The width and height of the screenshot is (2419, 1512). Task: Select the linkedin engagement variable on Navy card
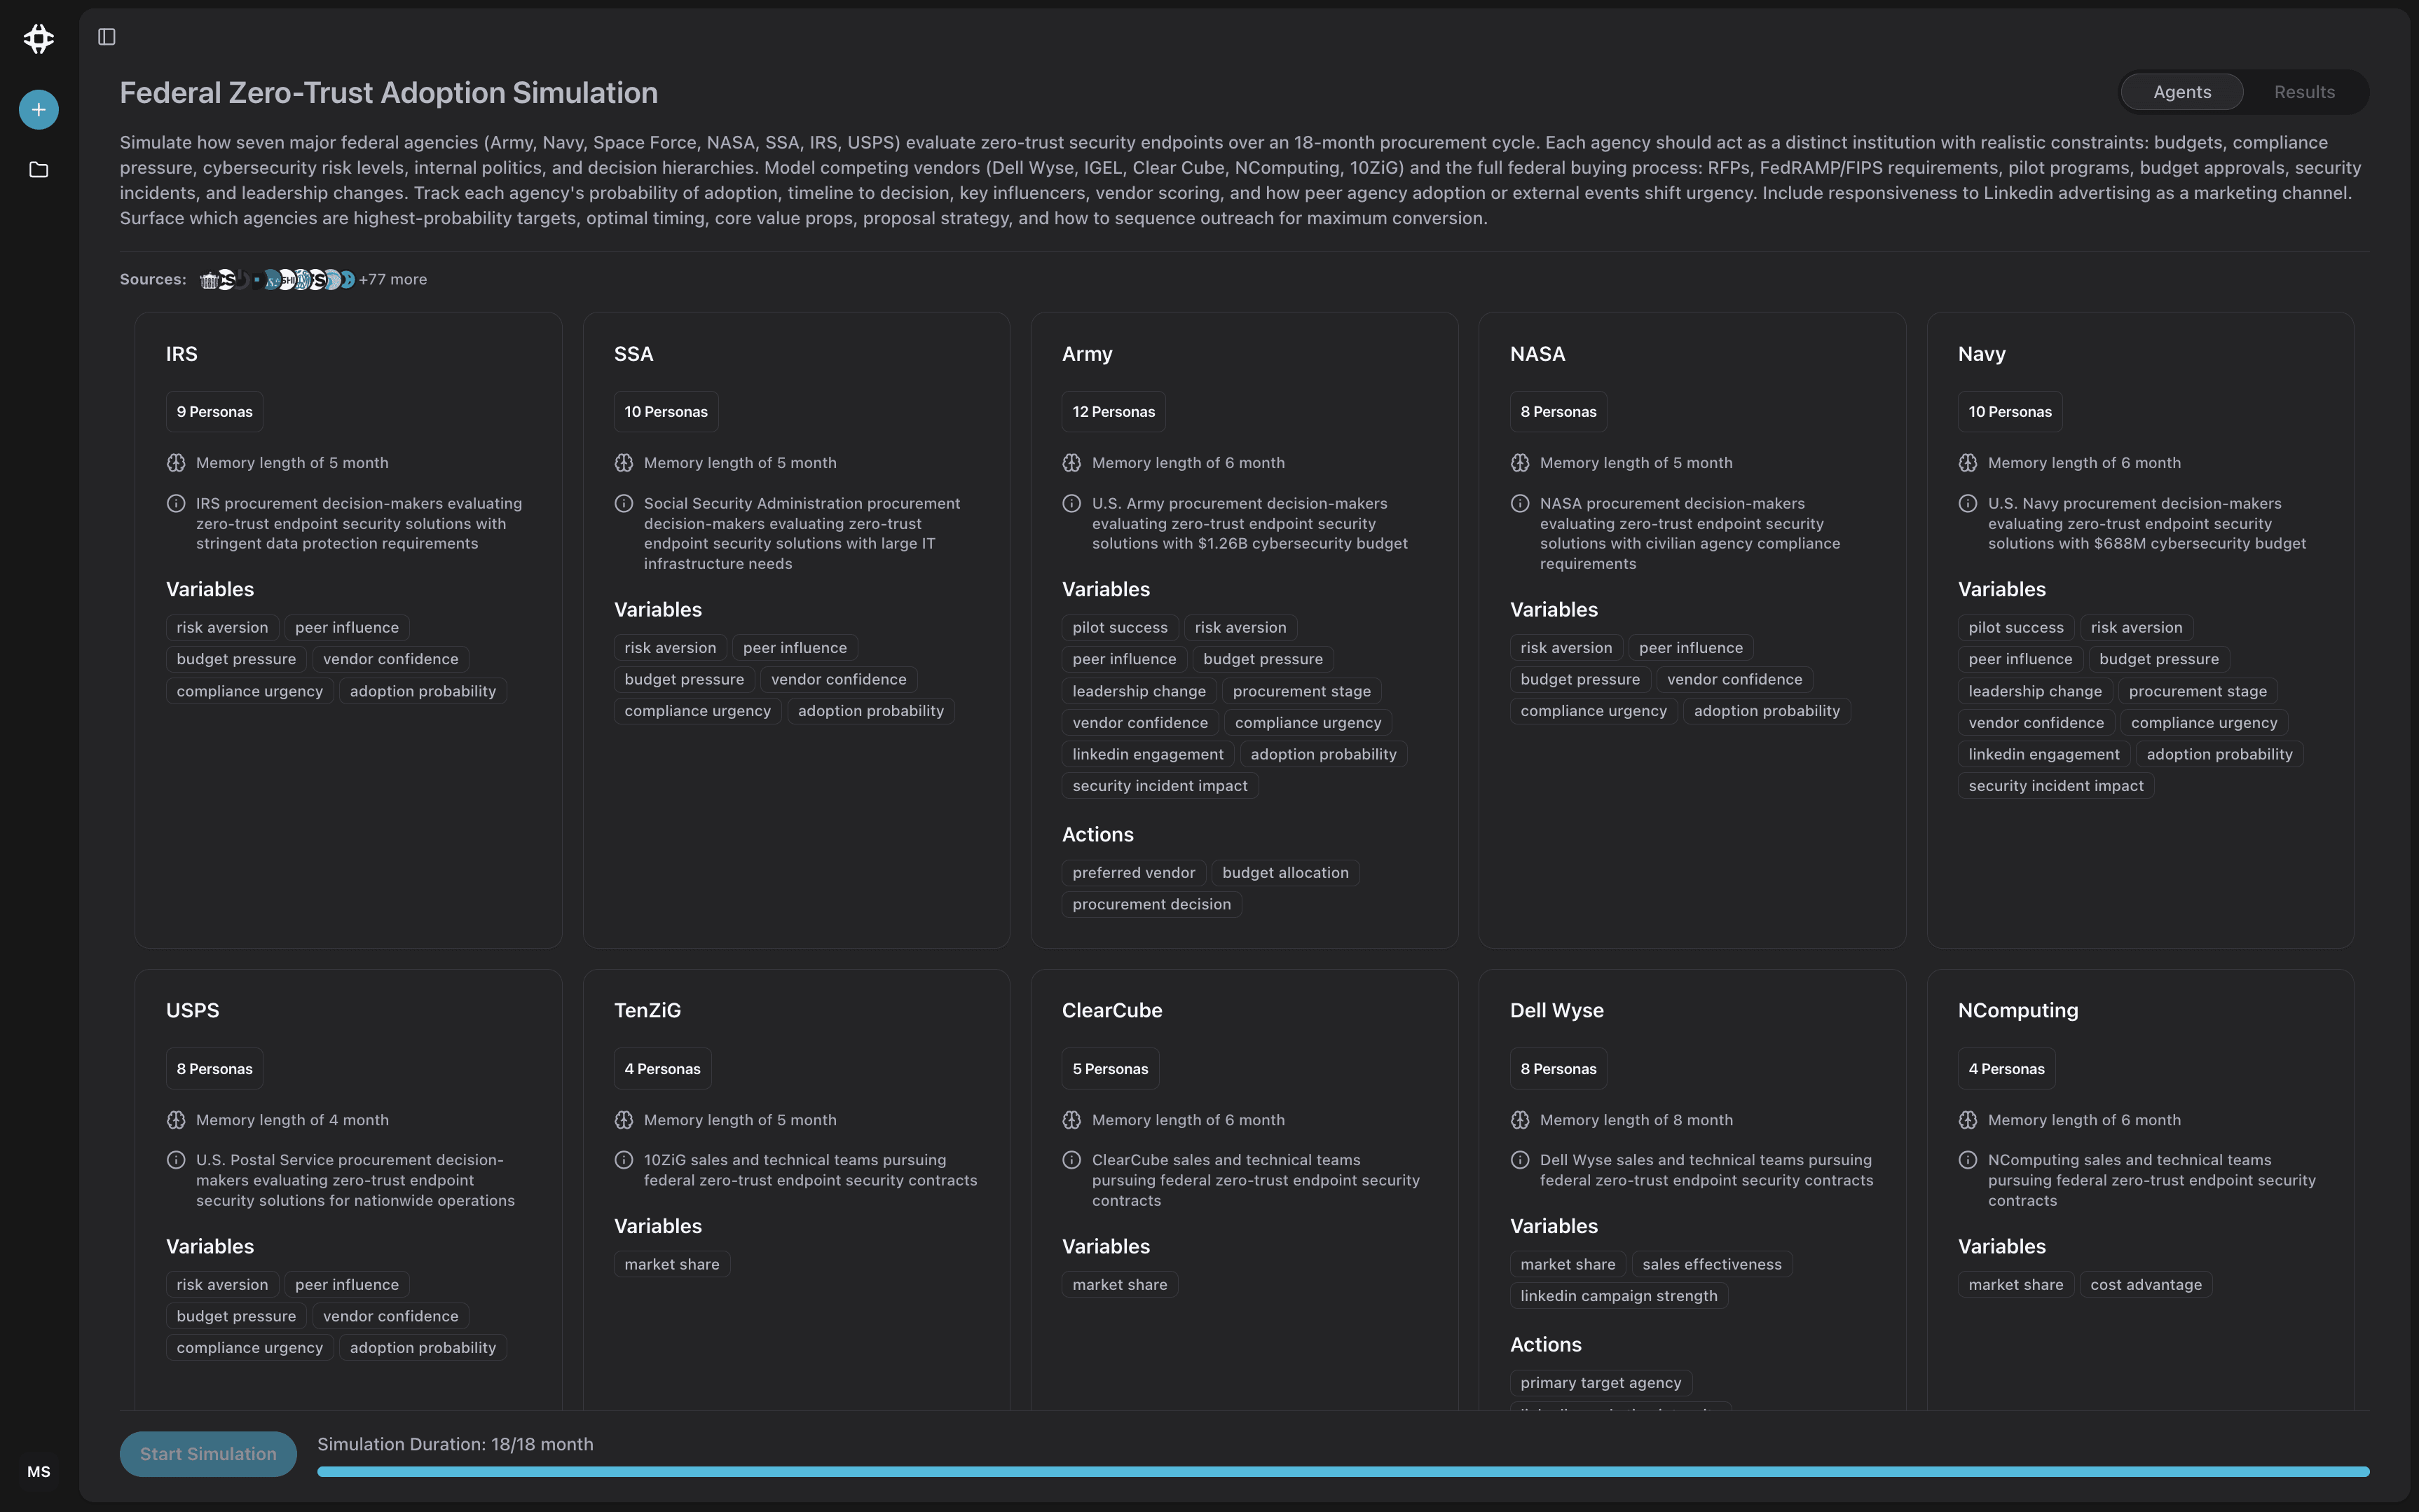pos(2044,753)
